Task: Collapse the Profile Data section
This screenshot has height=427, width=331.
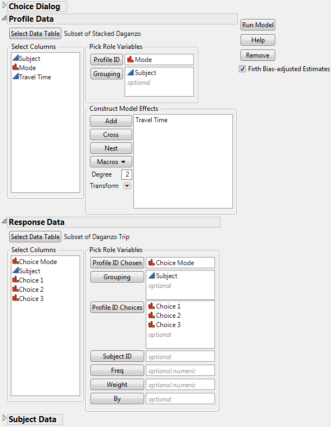Action: click(4, 18)
